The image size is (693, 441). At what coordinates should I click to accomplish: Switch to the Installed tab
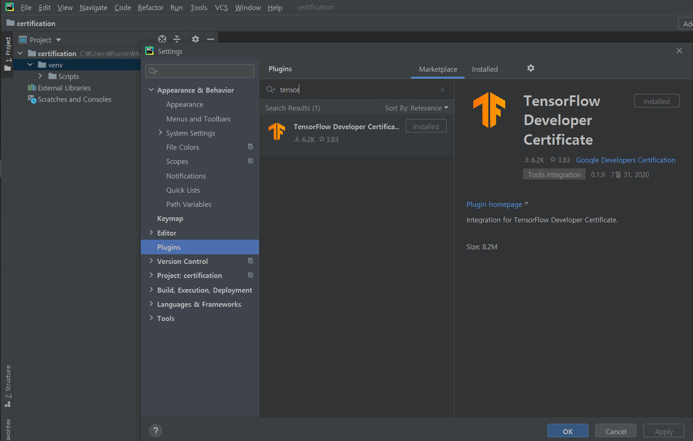[485, 69]
